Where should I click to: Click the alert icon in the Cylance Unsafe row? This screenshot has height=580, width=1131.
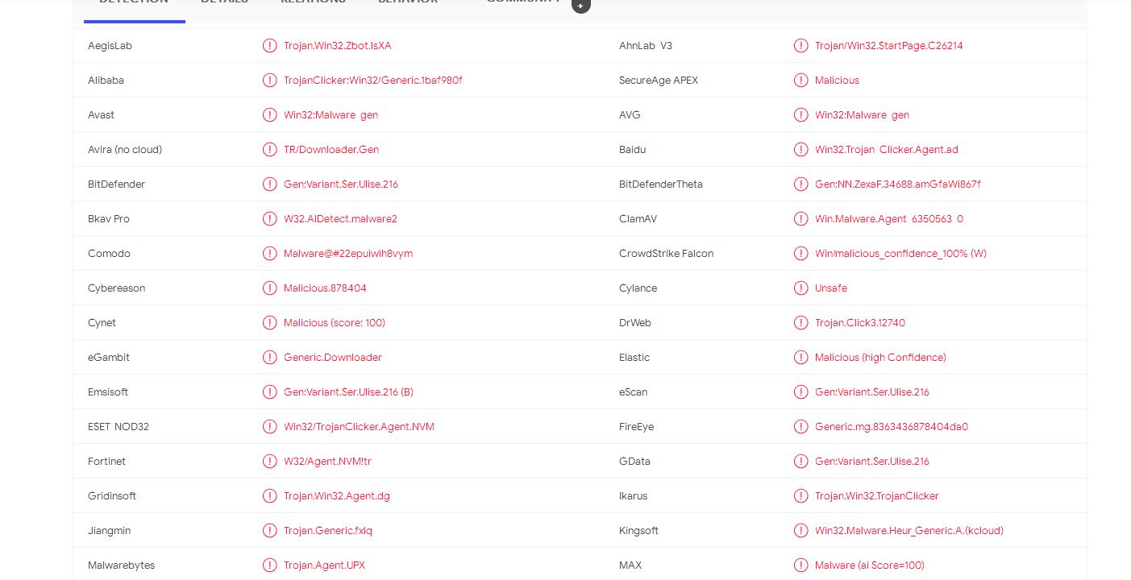point(801,288)
